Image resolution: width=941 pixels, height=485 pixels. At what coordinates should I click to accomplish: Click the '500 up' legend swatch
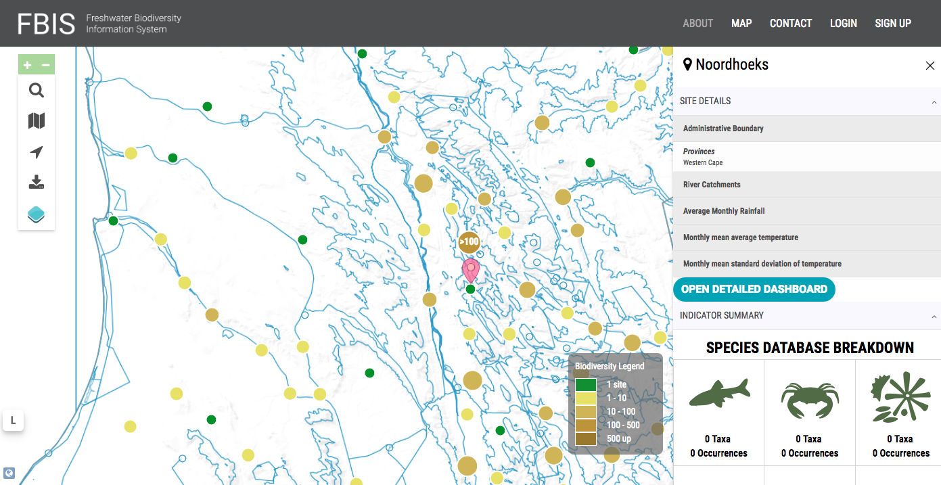pyautogui.click(x=585, y=439)
